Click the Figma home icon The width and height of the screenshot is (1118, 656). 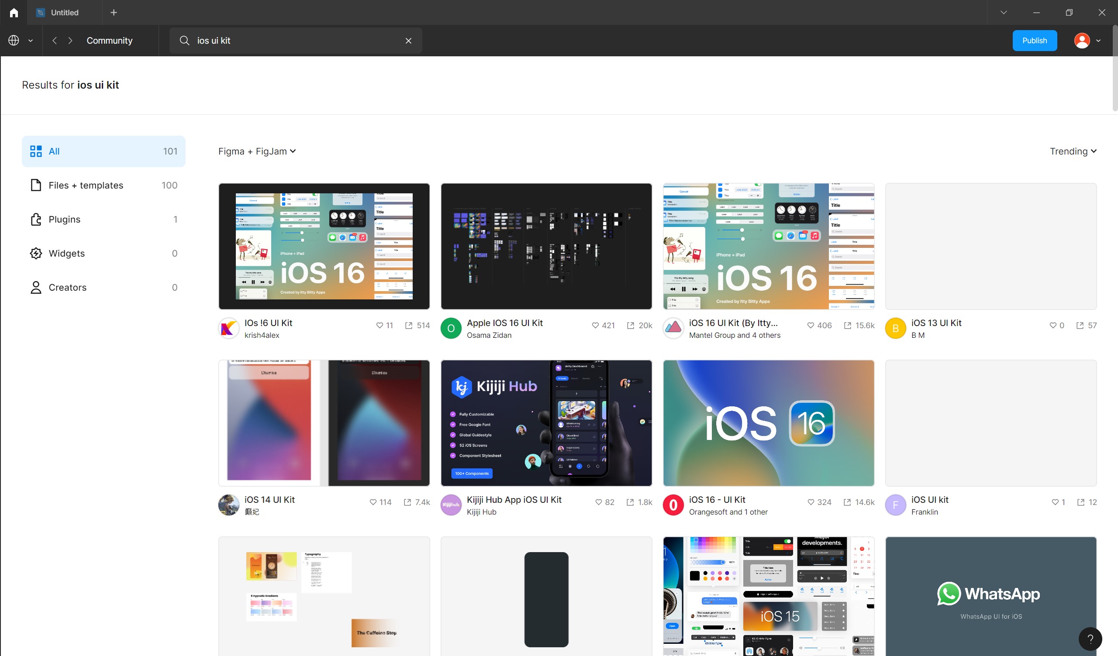(14, 12)
